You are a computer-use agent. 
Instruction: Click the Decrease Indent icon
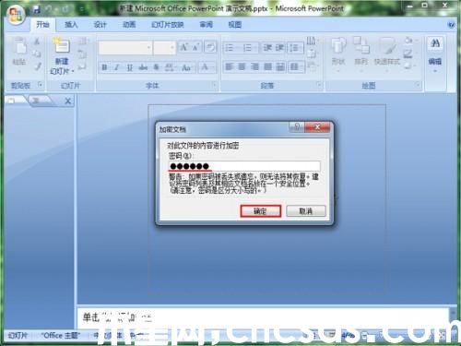(267, 48)
